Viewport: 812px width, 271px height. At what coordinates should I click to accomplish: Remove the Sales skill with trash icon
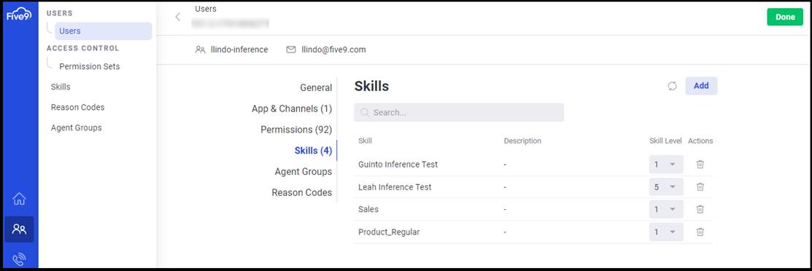click(x=700, y=210)
